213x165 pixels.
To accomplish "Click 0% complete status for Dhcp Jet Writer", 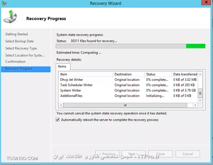I will coord(157,80).
